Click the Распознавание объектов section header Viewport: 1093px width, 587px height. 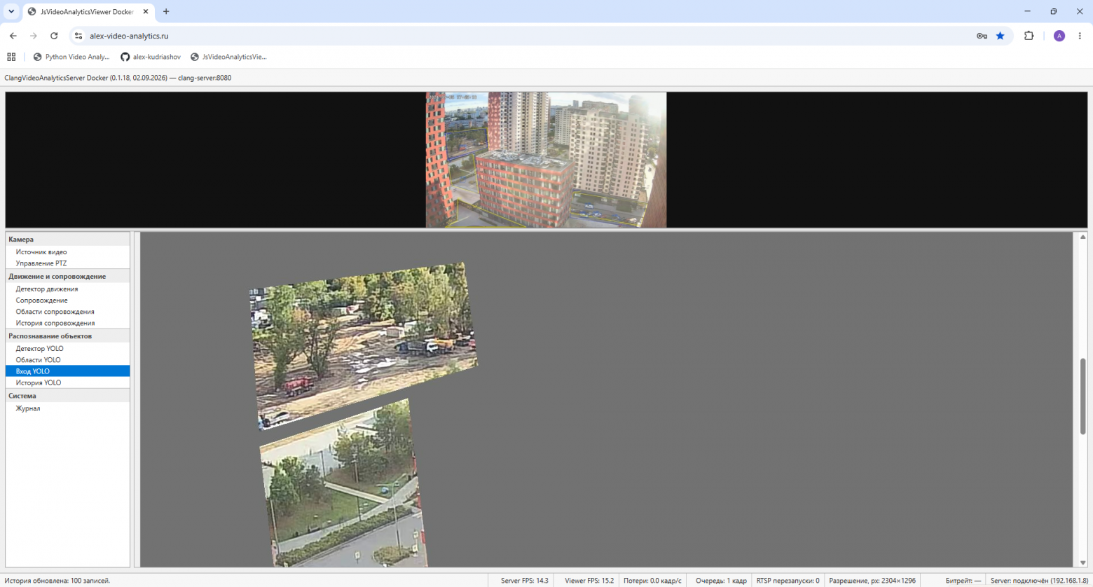click(x=68, y=336)
